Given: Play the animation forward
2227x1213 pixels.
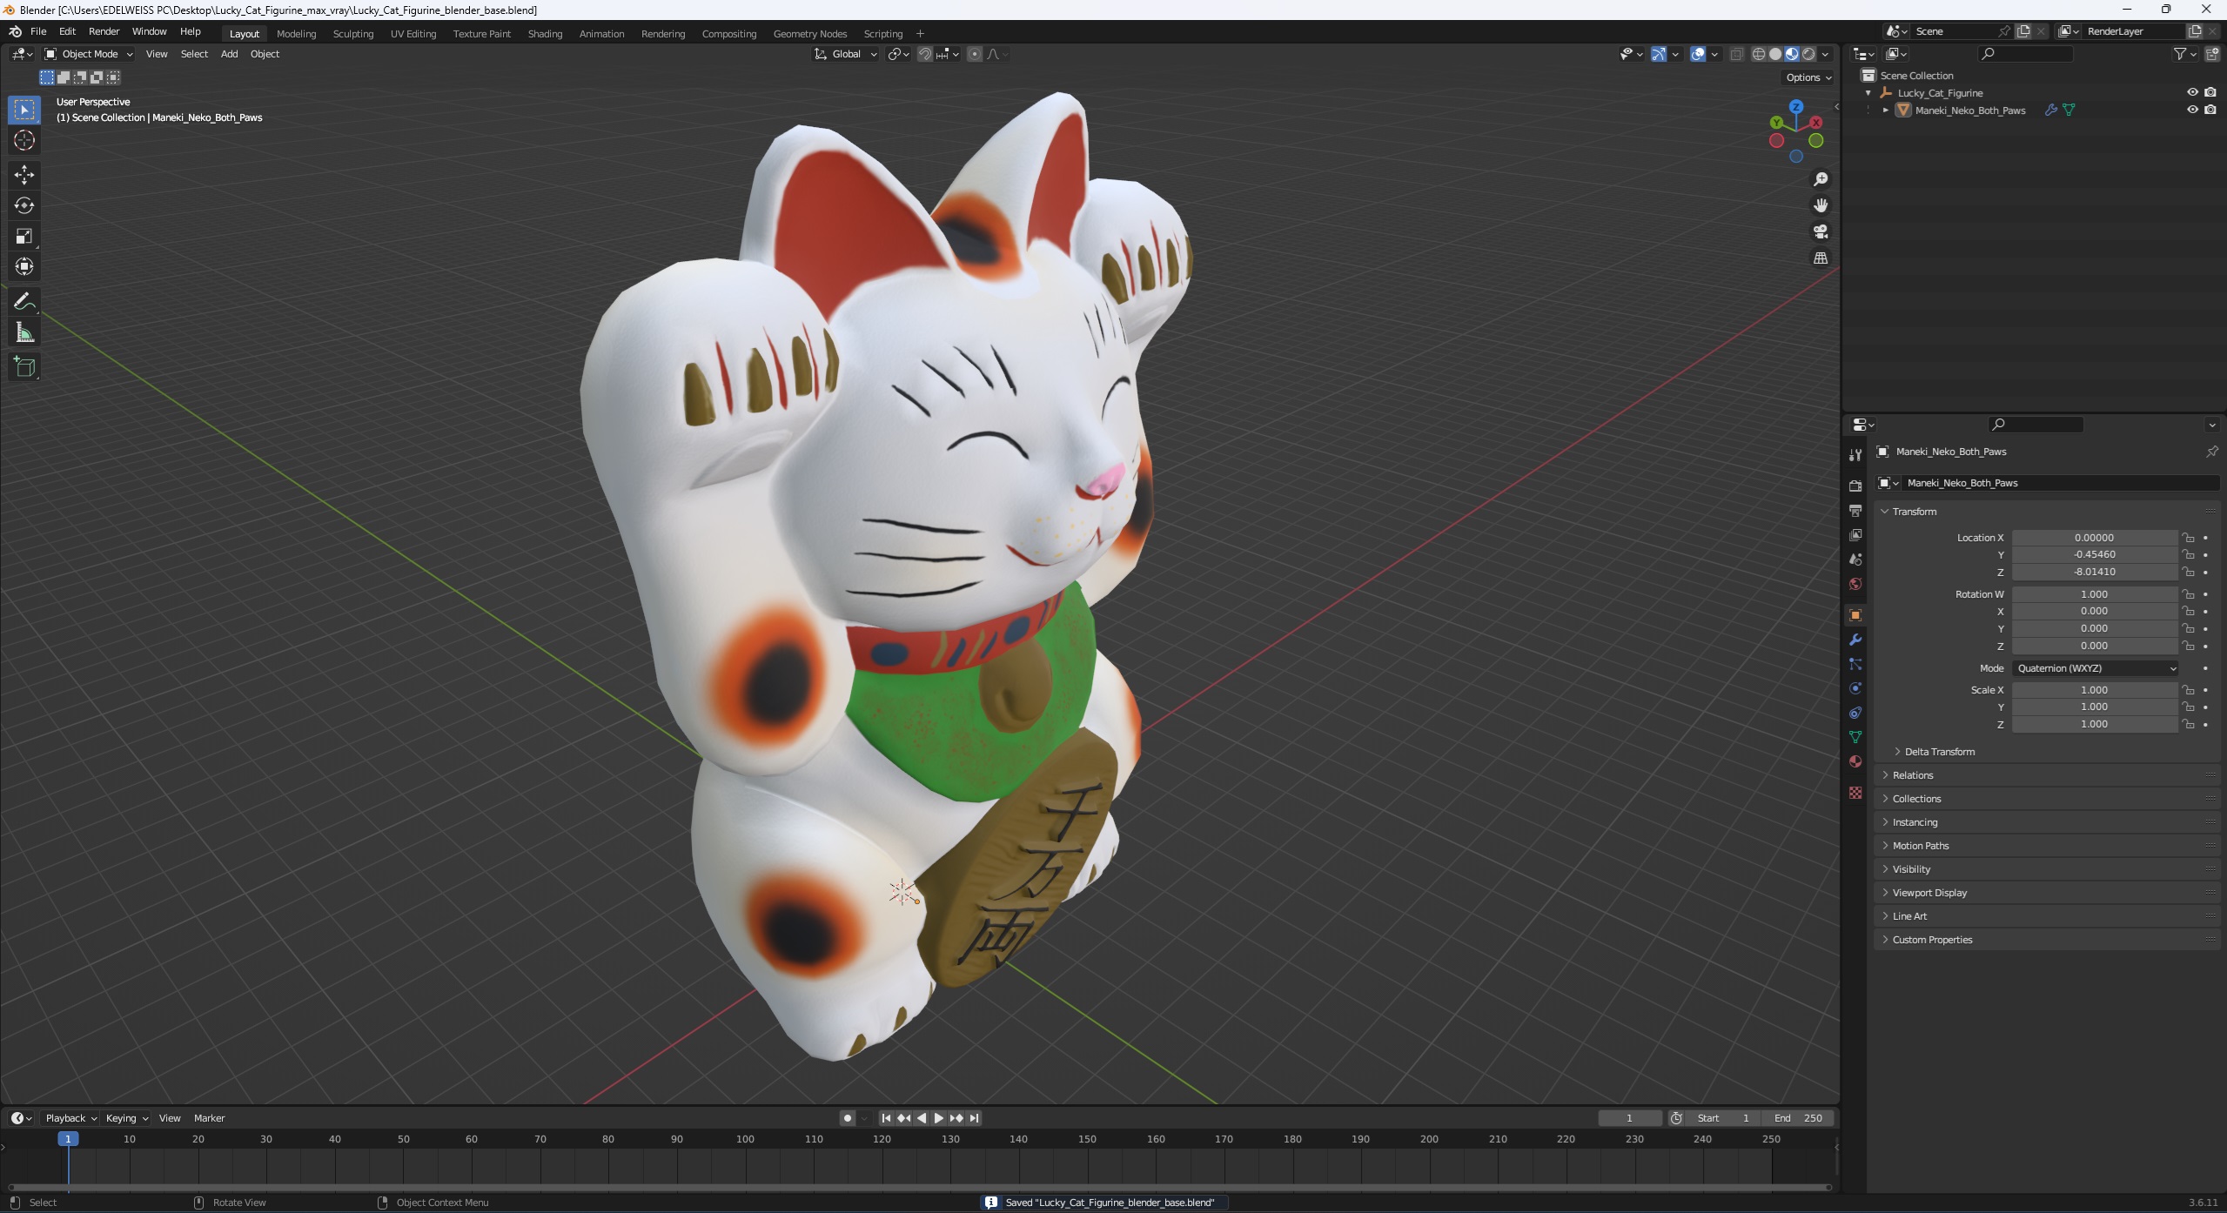Looking at the screenshot, I should point(938,1118).
